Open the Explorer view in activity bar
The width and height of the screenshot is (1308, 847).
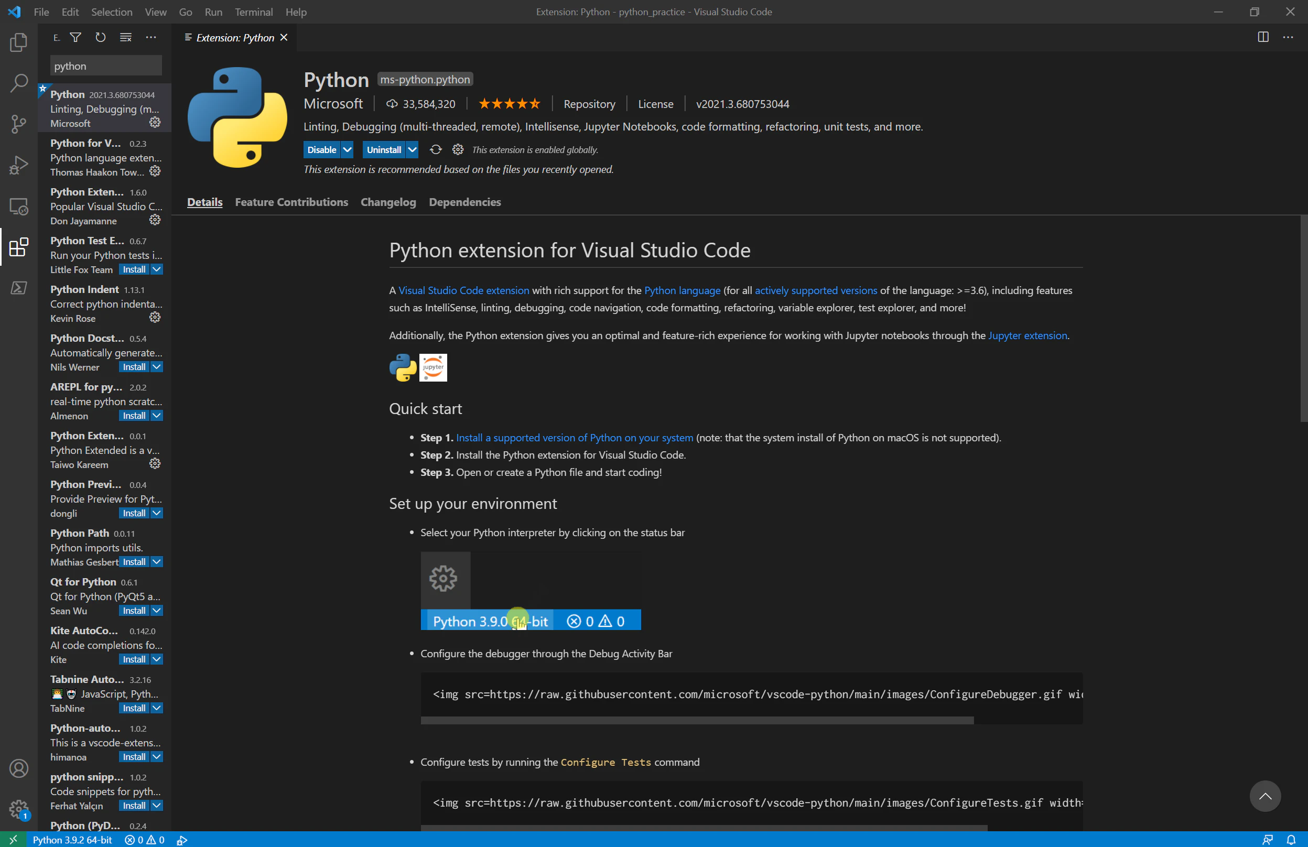tap(19, 42)
